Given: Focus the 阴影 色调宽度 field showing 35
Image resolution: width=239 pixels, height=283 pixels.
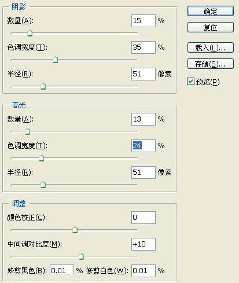Looking at the screenshot, I should 144,47.
